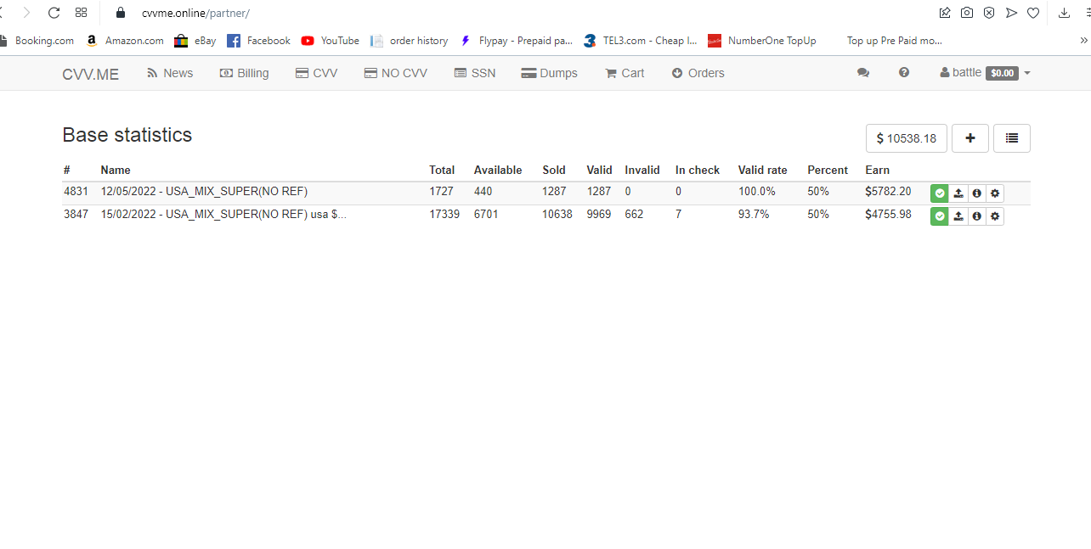1091x549 pixels.
Task: Click the 100.0% valid rate cell
Action: point(757,192)
